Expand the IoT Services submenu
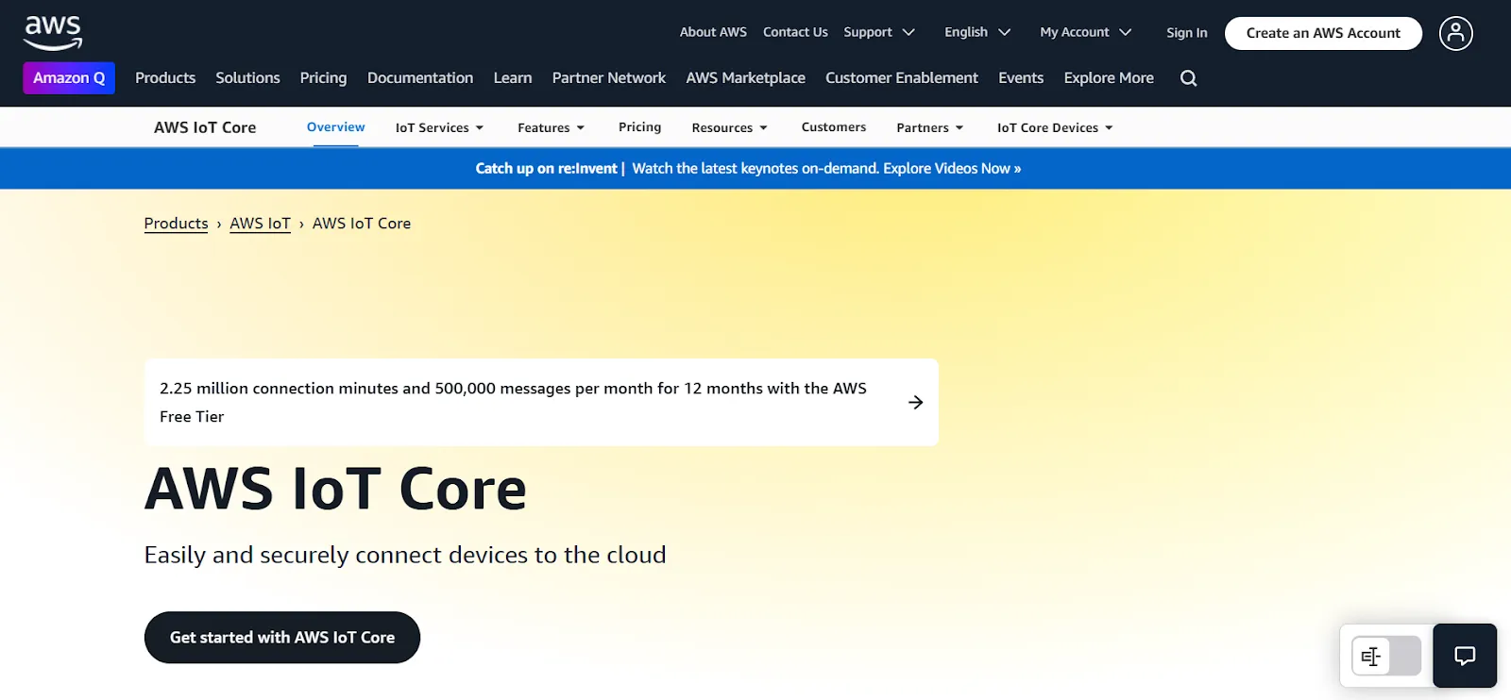The width and height of the screenshot is (1511, 700). coord(439,127)
